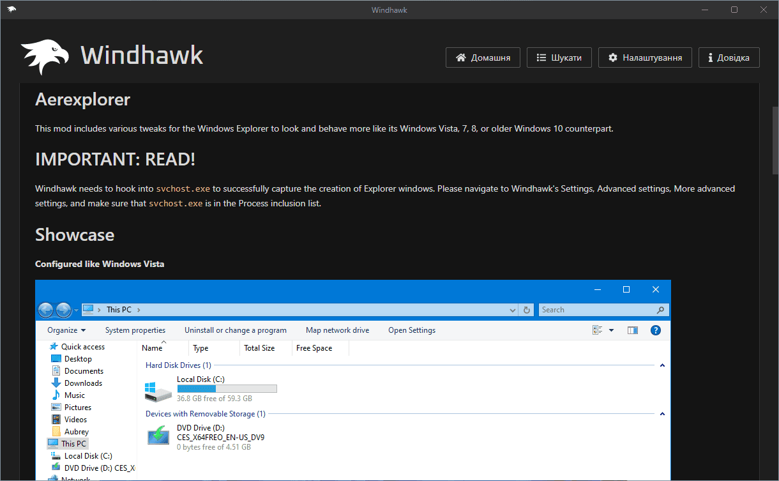Click the chevron after This PC in the address bar
The height and width of the screenshot is (481, 779).
point(139,310)
